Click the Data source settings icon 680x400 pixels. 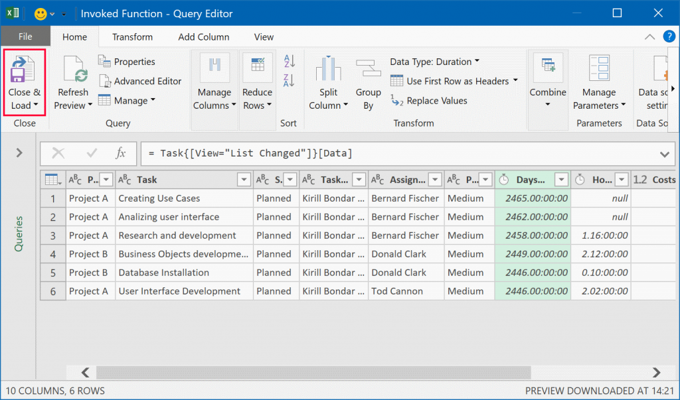tap(661, 68)
